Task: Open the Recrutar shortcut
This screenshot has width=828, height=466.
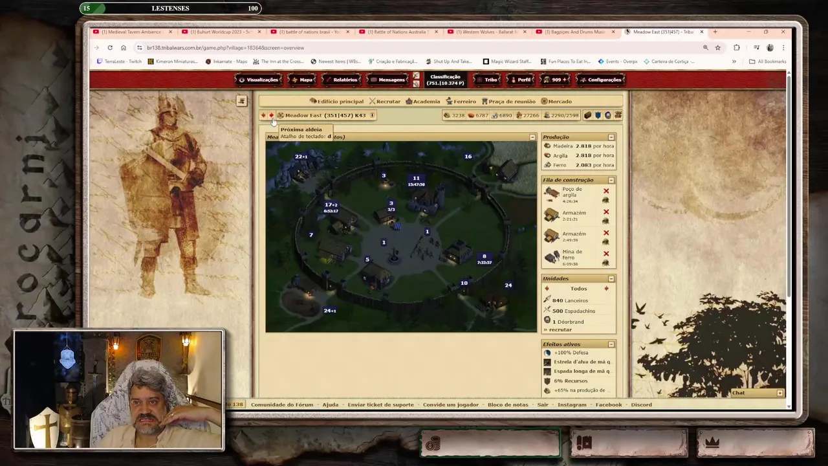Action: pyautogui.click(x=385, y=101)
